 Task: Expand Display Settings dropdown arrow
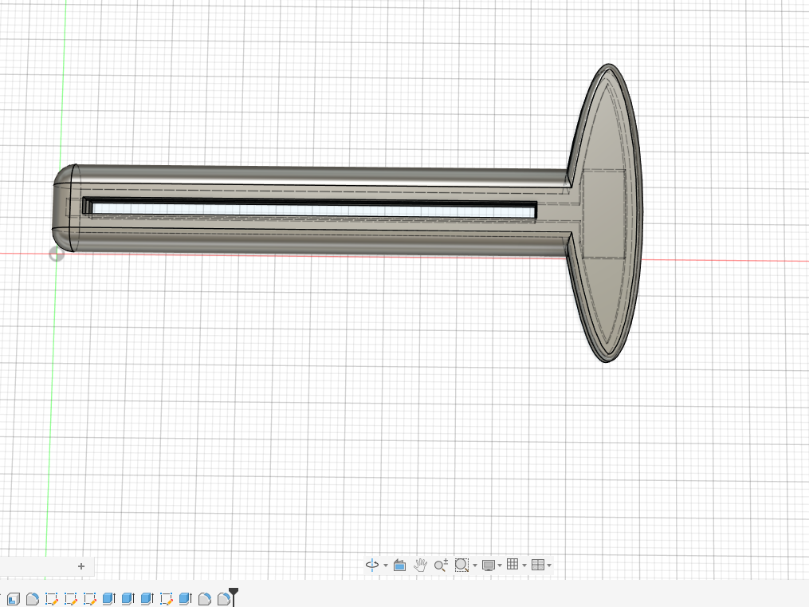(x=500, y=566)
